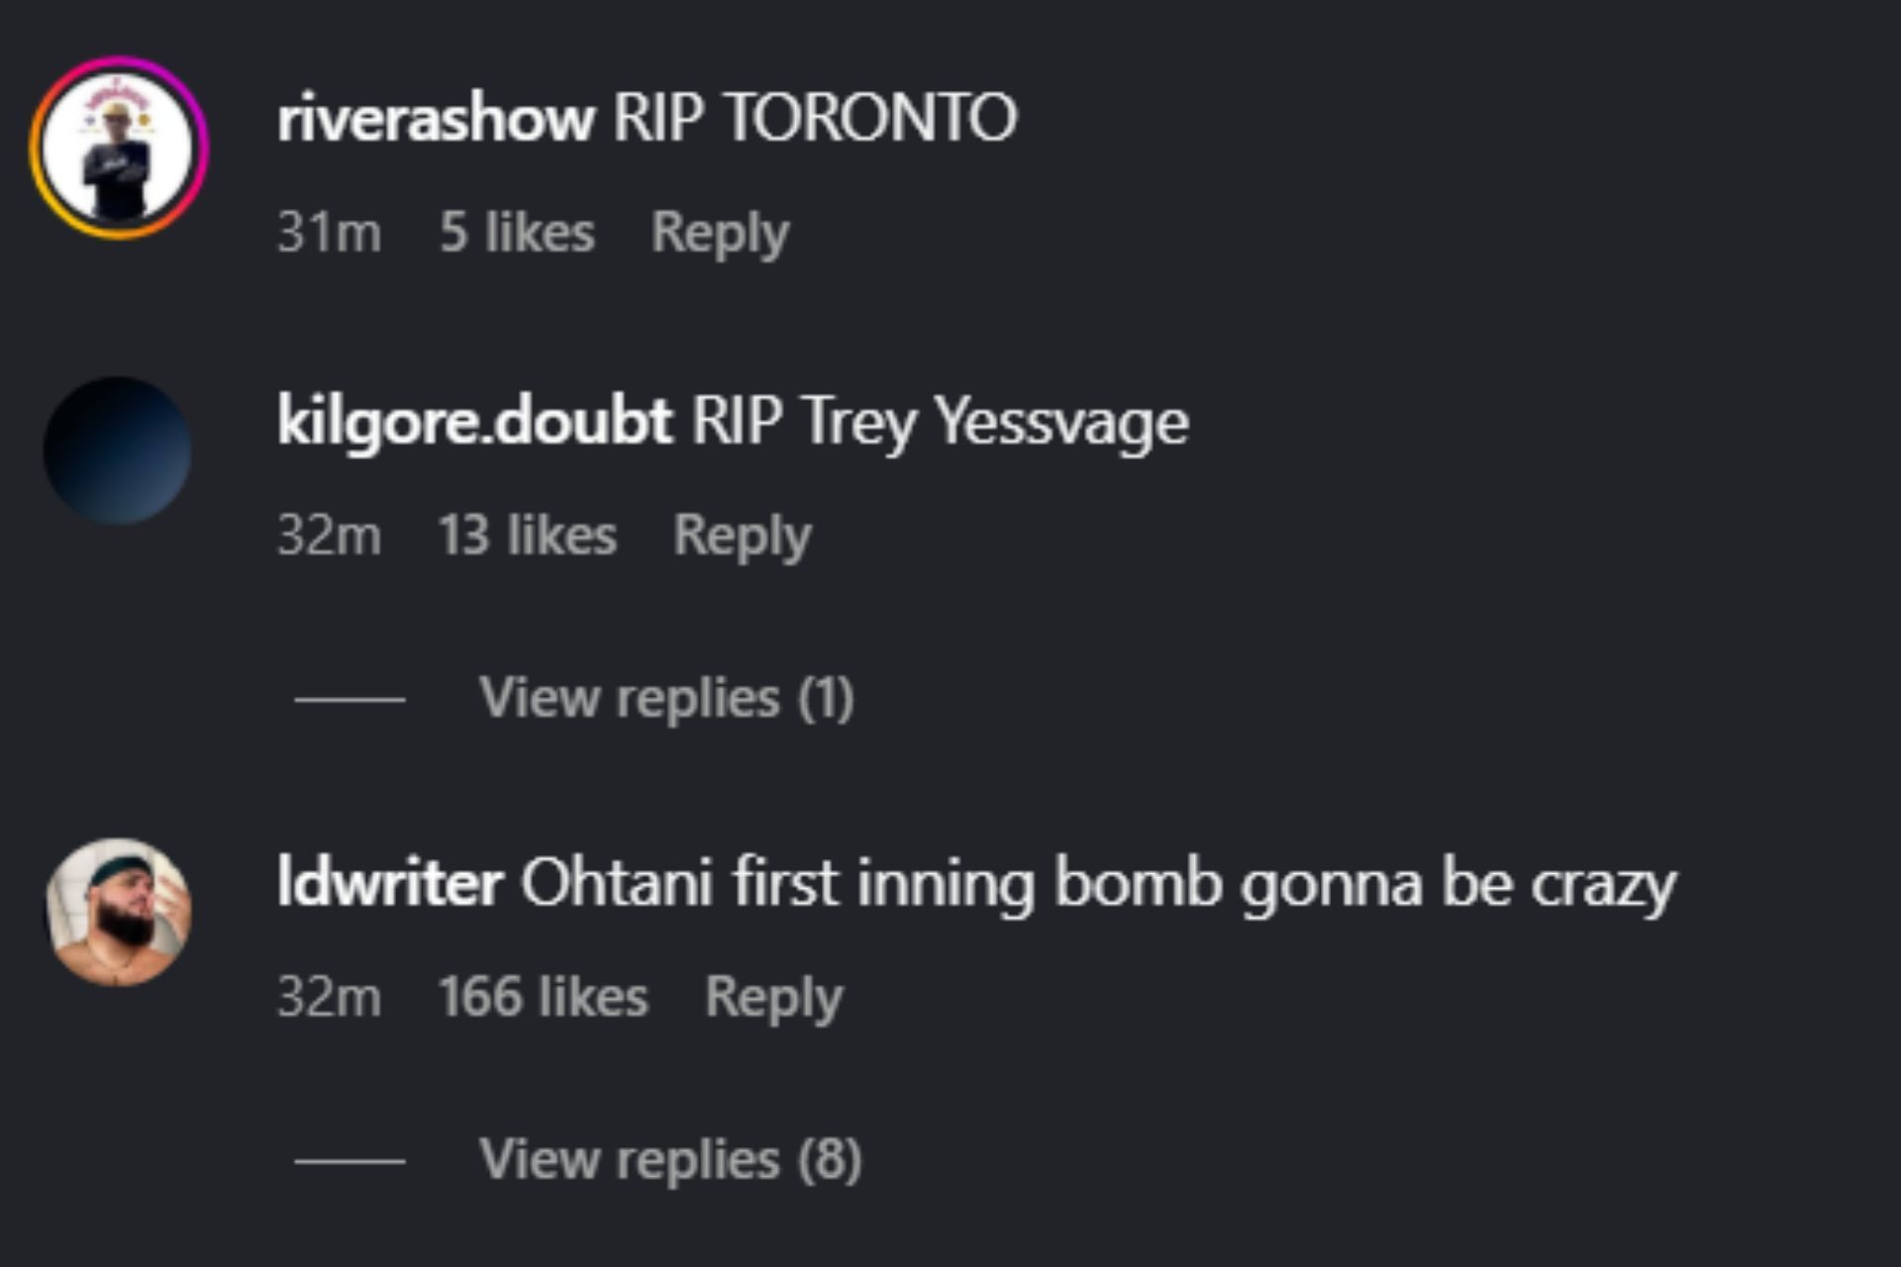Viewport: 1901px width, 1267px height.
Task: Reply to the Ohtani first inning comment
Action: [x=773, y=998]
